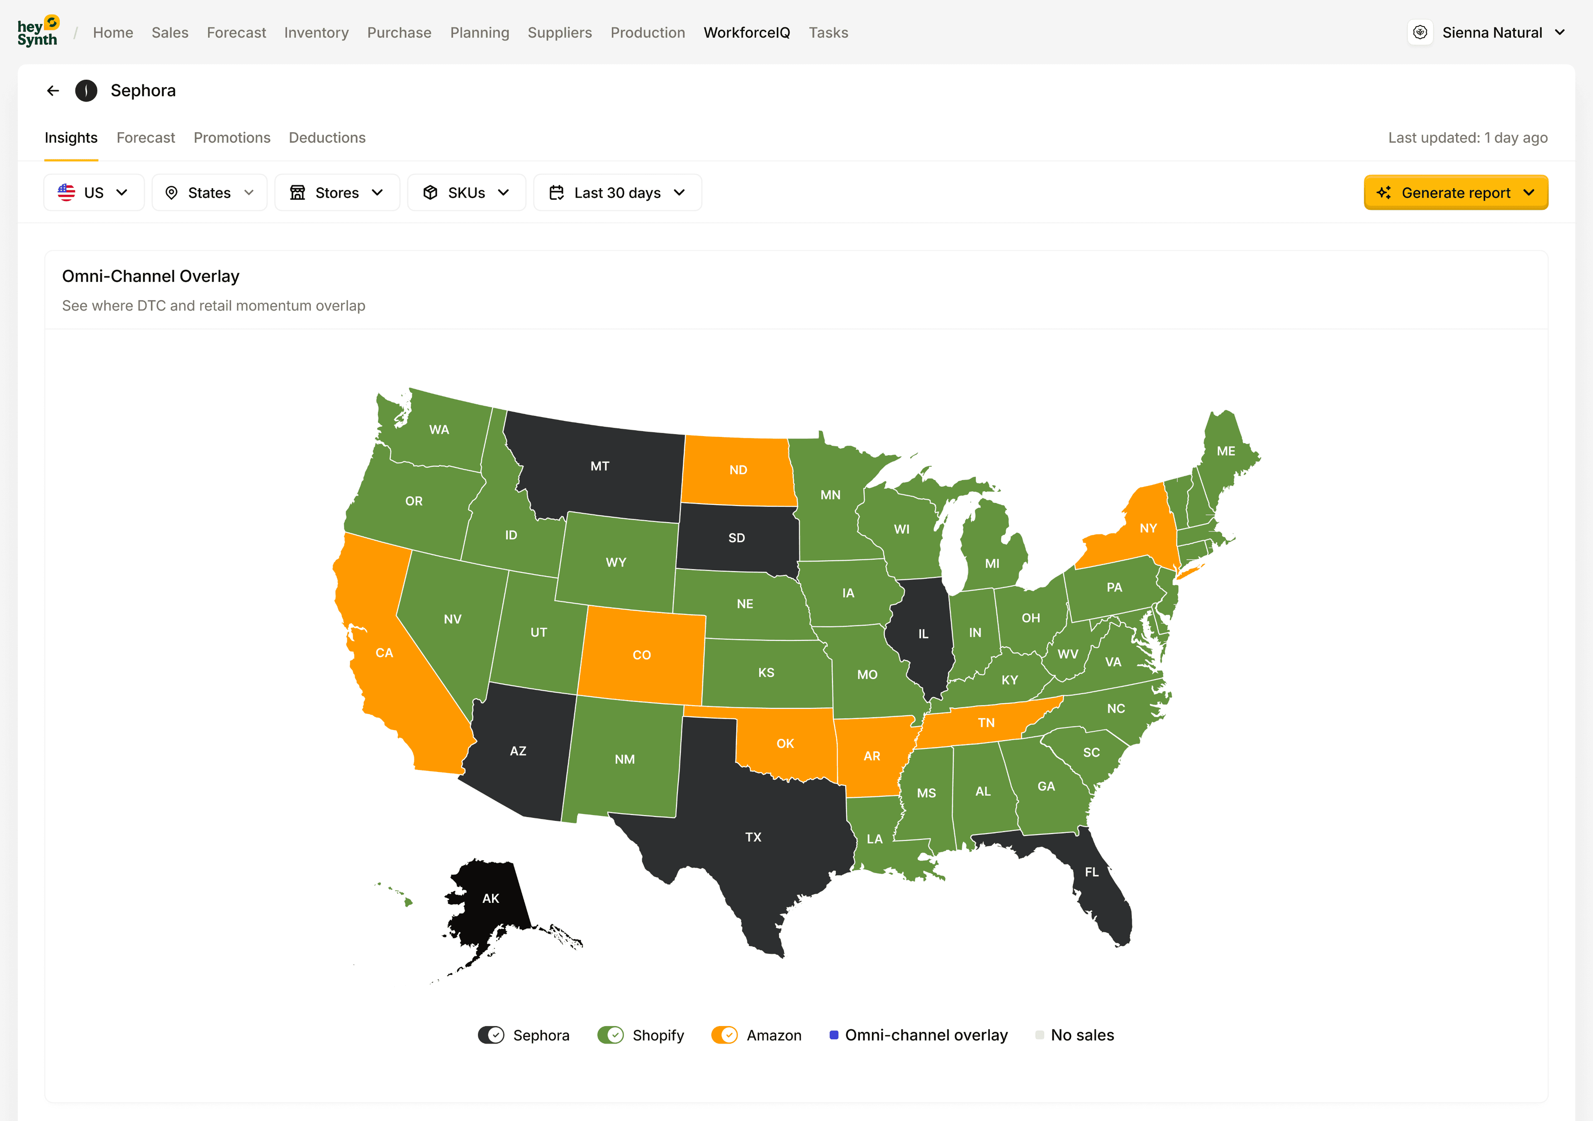Click the heySynth logo
Viewport: 1593px width, 1121px height.
pos(38,32)
